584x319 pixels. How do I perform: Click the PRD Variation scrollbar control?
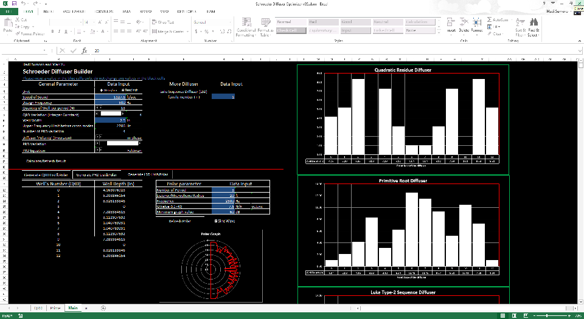[x=119, y=143]
